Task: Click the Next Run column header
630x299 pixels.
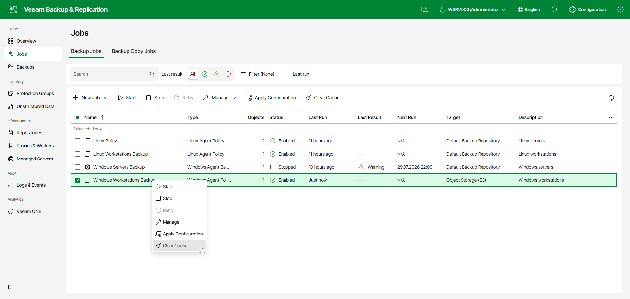Action: [407, 117]
